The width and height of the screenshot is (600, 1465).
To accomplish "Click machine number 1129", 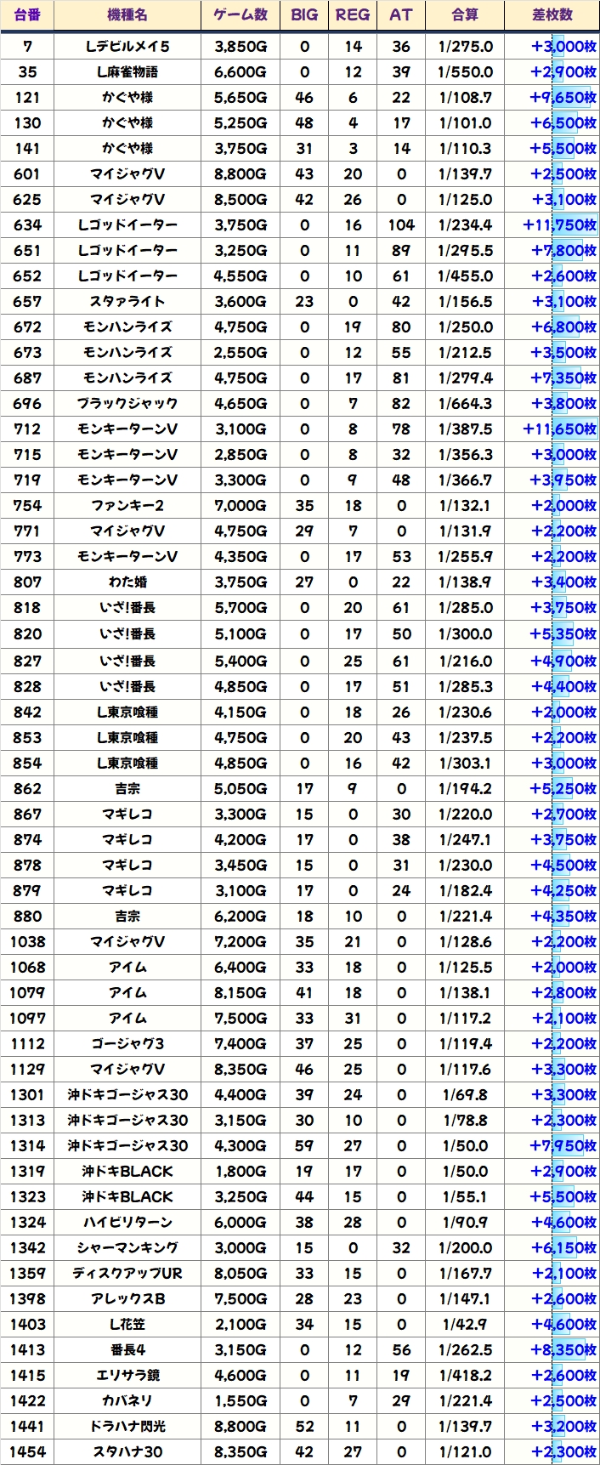I will click(x=27, y=1070).
